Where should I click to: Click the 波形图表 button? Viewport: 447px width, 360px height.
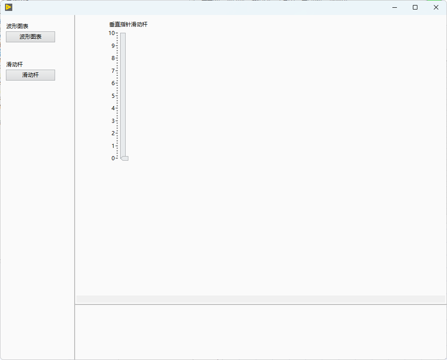[30, 37]
